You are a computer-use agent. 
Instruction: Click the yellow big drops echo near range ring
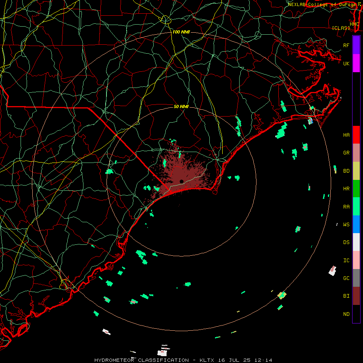tap(282, 295)
